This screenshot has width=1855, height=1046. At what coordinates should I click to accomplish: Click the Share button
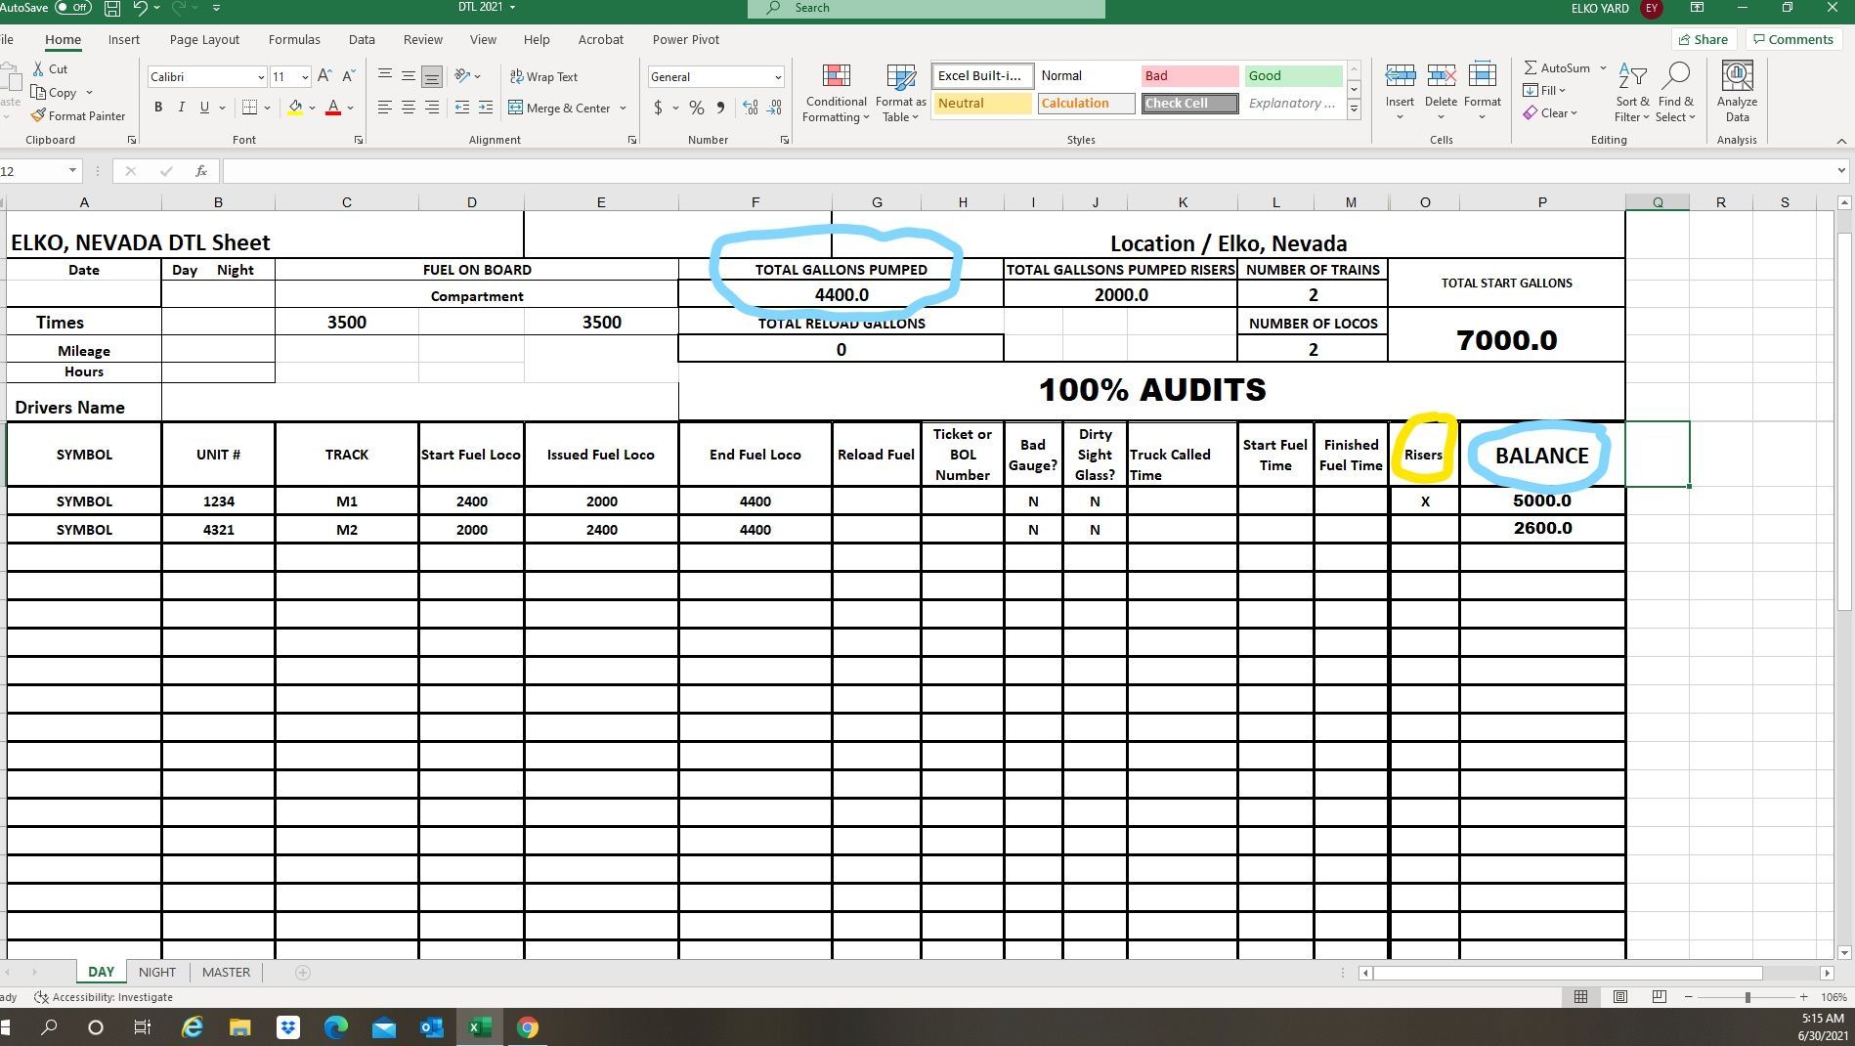click(1703, 39)
